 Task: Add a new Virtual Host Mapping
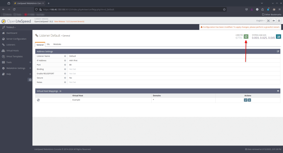tap(278, 91)
